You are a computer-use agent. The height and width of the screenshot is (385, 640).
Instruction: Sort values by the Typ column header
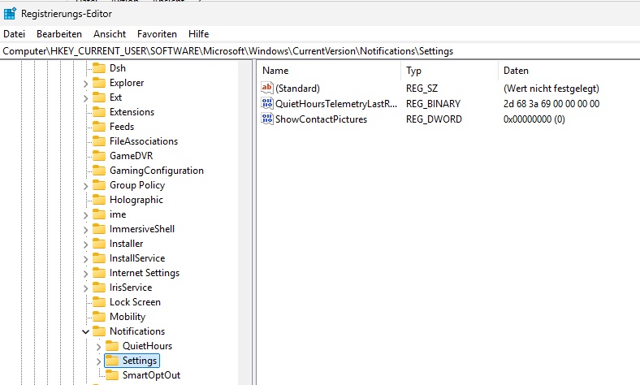click(450, 71)
